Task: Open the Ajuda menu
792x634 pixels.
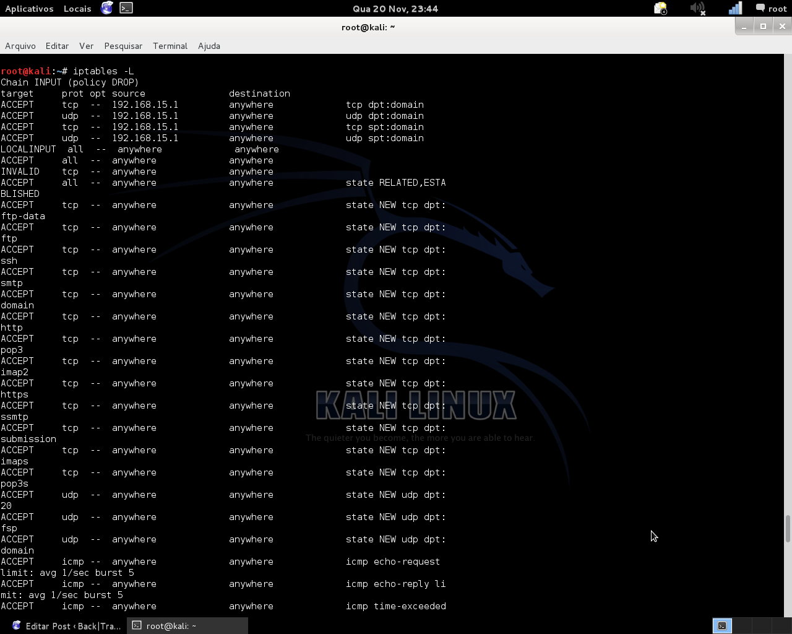Action: tap(209, 46)
